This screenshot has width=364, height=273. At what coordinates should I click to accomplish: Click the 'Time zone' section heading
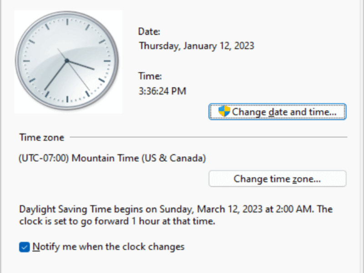tap(41, 137)
